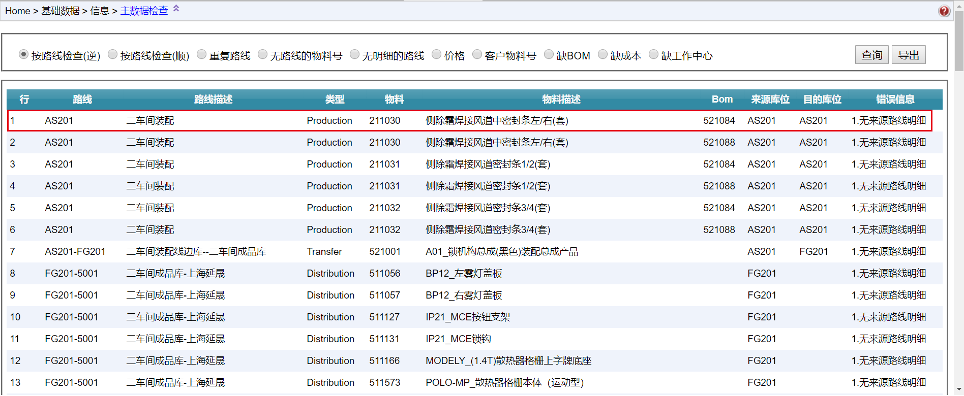Sort by Bom column header
Image resolution: width=964 pixels, height=396 pixels.
coord(722,100)
